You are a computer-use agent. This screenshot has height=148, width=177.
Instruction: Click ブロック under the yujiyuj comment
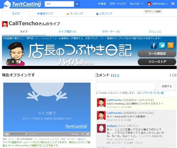pos(139,143)
